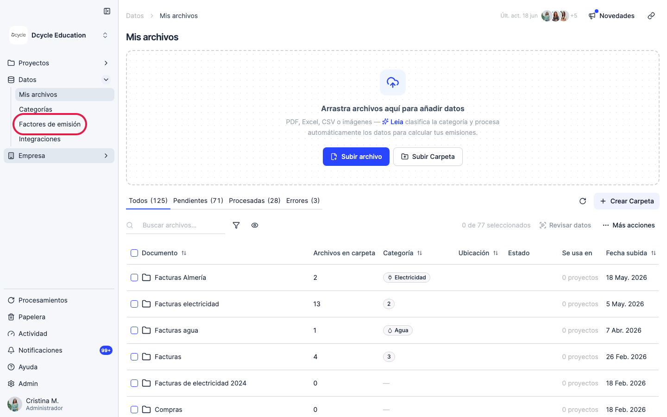Viewport: 667px width, 417px height.
Task: Sort by Categoría column arrows
Action: pos(420,253)
